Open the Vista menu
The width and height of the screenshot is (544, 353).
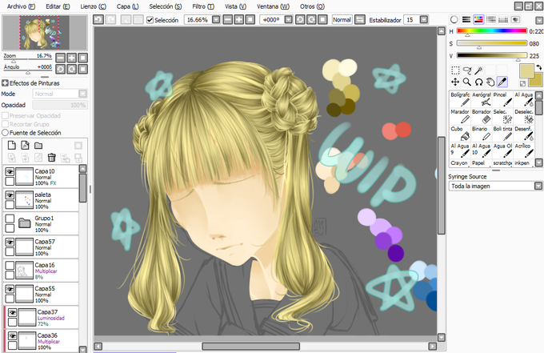(235, 6)
